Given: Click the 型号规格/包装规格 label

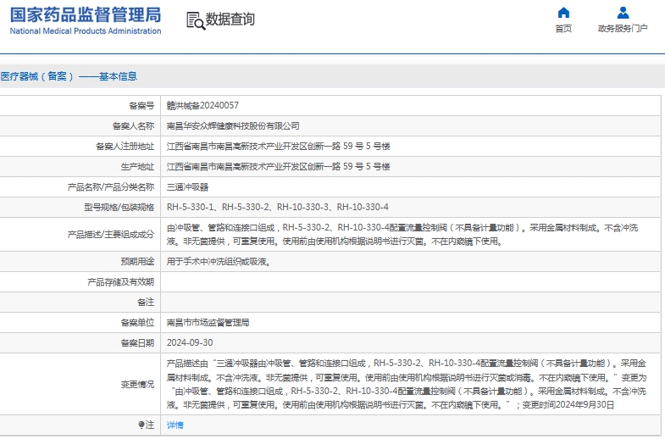Looking at the screenshot, I should coord(119,208).
